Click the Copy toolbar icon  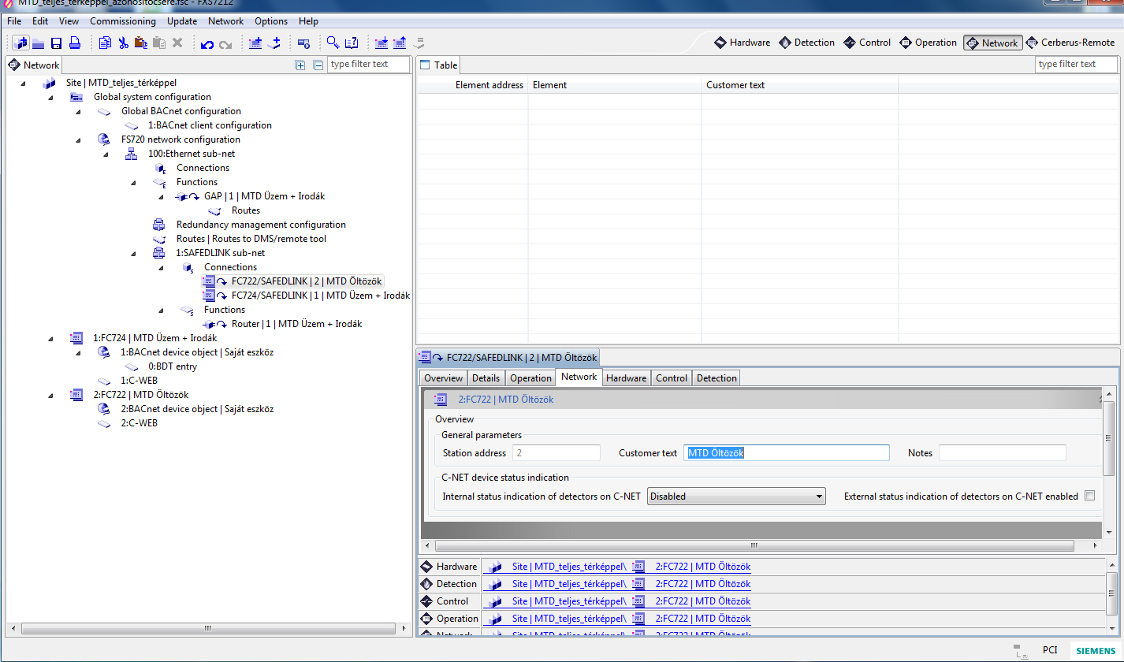click(105, 43)
